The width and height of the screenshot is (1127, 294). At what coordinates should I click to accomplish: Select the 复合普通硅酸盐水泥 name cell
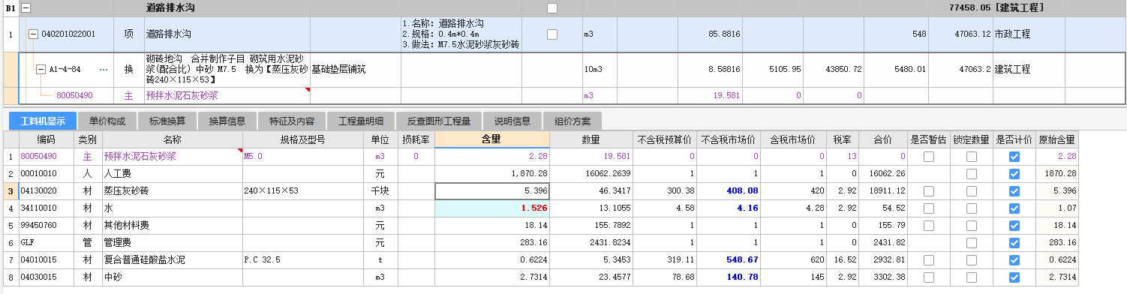tap(172, 260)
